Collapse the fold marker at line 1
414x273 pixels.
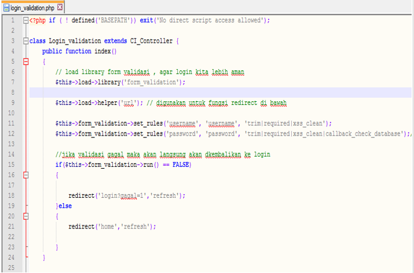(x=26, y=20)
